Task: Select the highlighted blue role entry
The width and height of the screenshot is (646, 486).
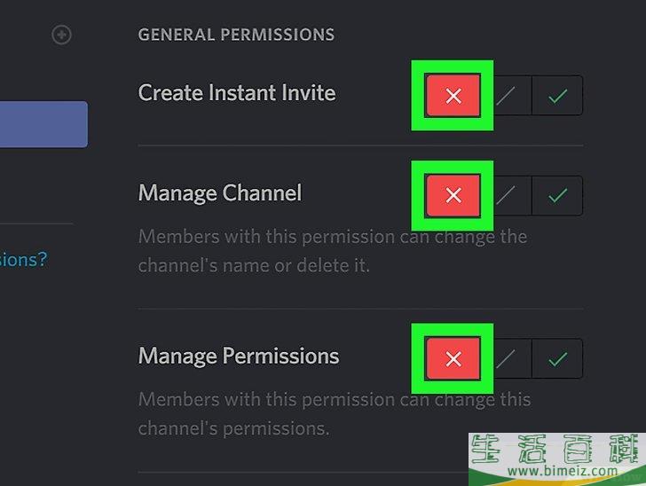Action: [43, 124]
